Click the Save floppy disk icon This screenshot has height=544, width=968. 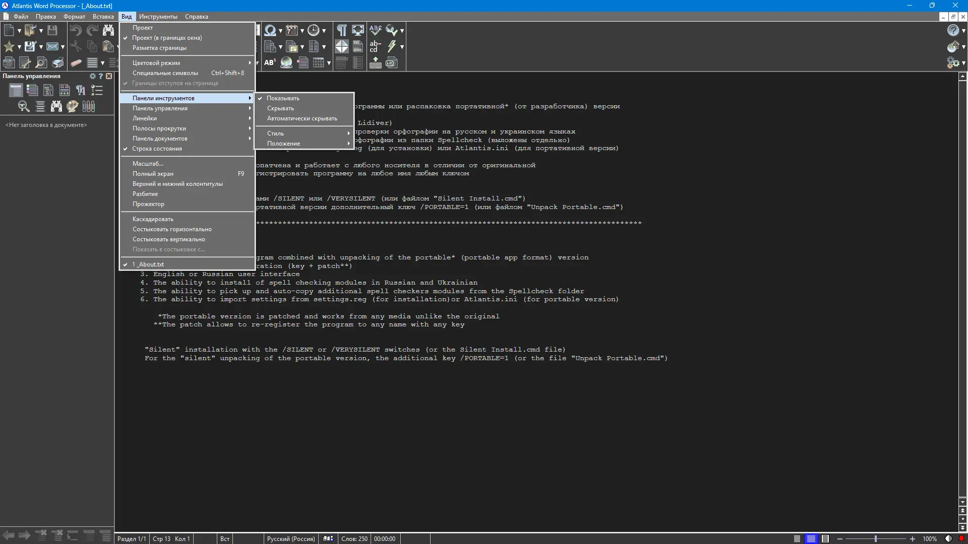point(52,30)
